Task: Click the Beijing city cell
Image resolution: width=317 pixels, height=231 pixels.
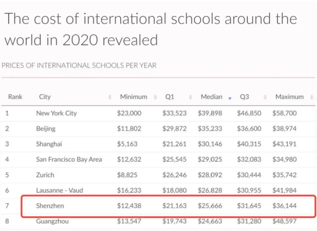Action: click(x=45, y=129)
